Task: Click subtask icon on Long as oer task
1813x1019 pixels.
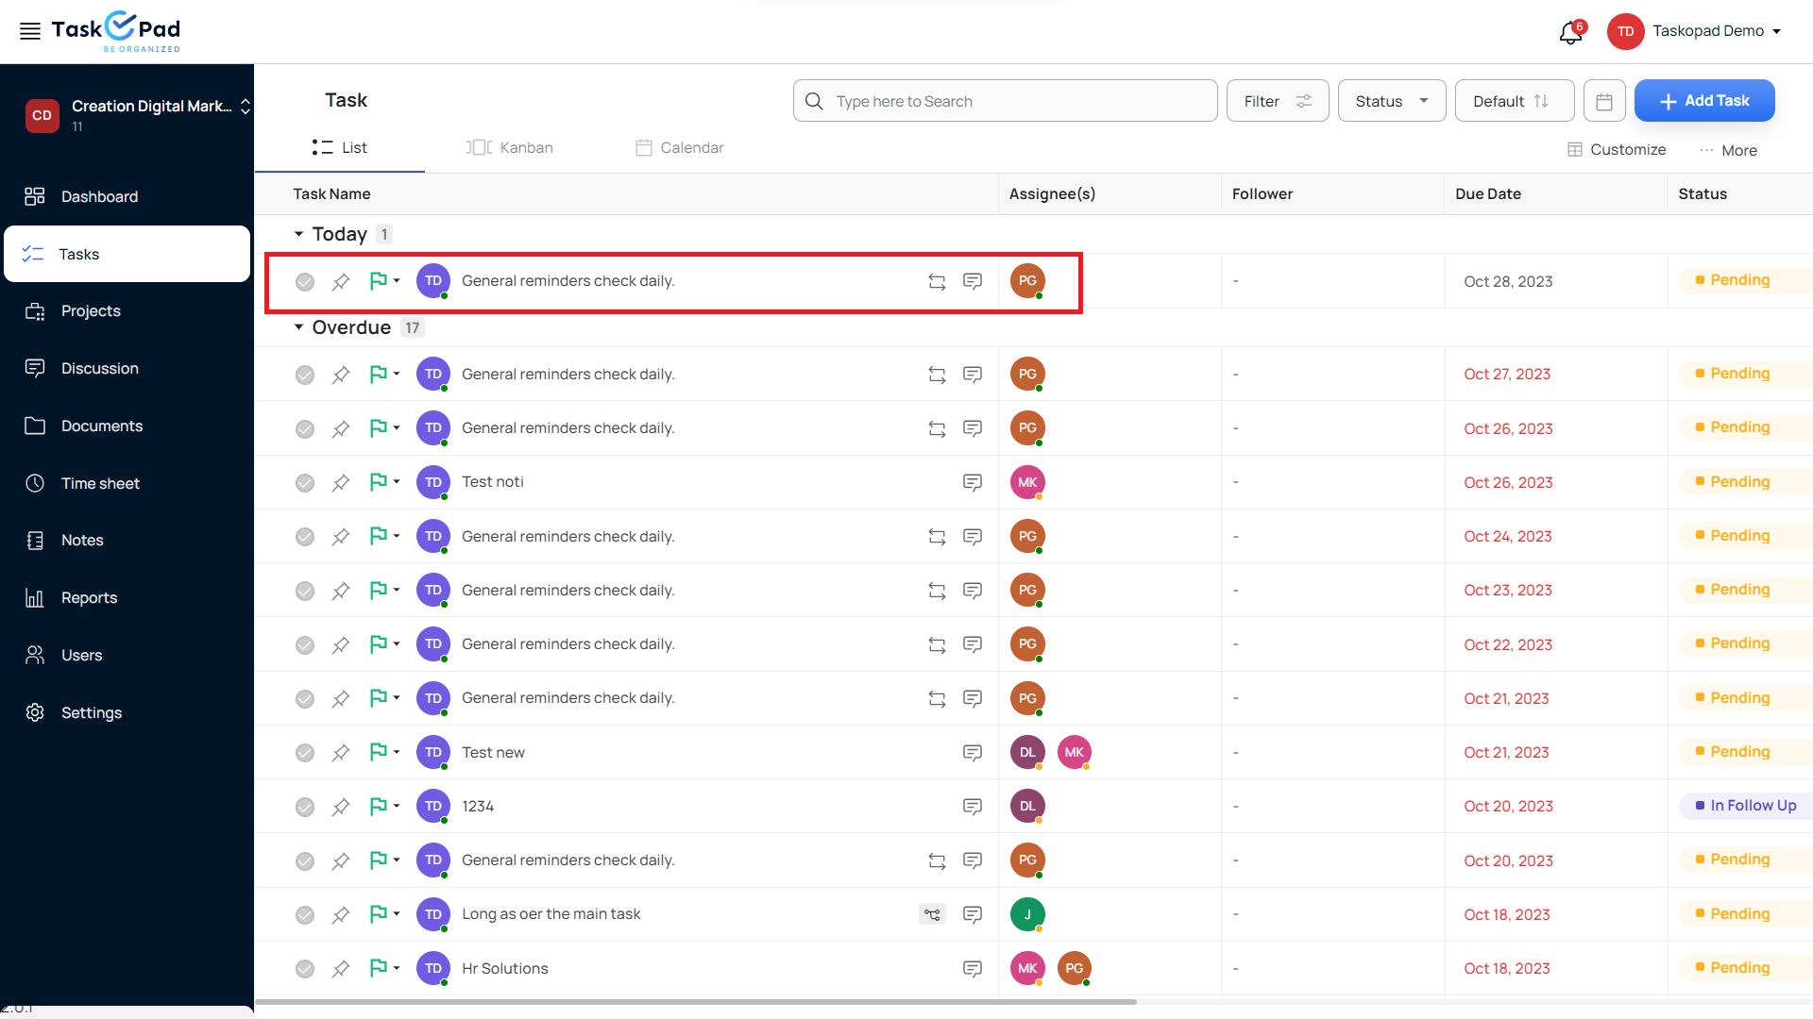Action: click(x=932, y=914)
